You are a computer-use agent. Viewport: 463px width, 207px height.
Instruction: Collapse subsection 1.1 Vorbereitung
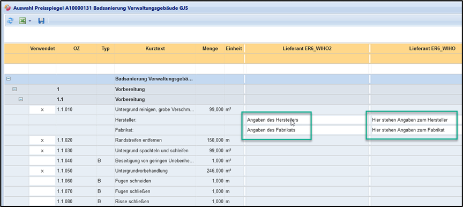(x=21, y=99)
